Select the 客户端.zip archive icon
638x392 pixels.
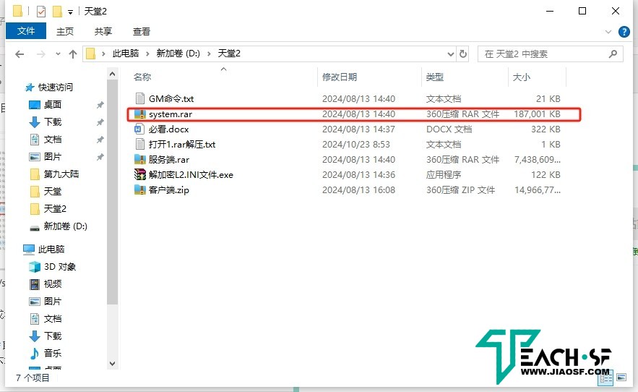pos(140,190)
